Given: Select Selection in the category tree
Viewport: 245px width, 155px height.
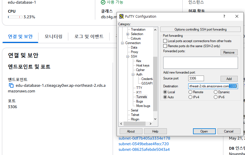Looking at the screenshot, I should (x=137, y=34).
